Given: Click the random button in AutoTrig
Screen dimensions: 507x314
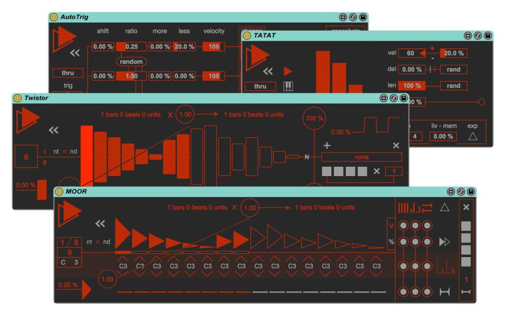Looking at the screenshot, I should pyautogui.click(x=131, y=62).
